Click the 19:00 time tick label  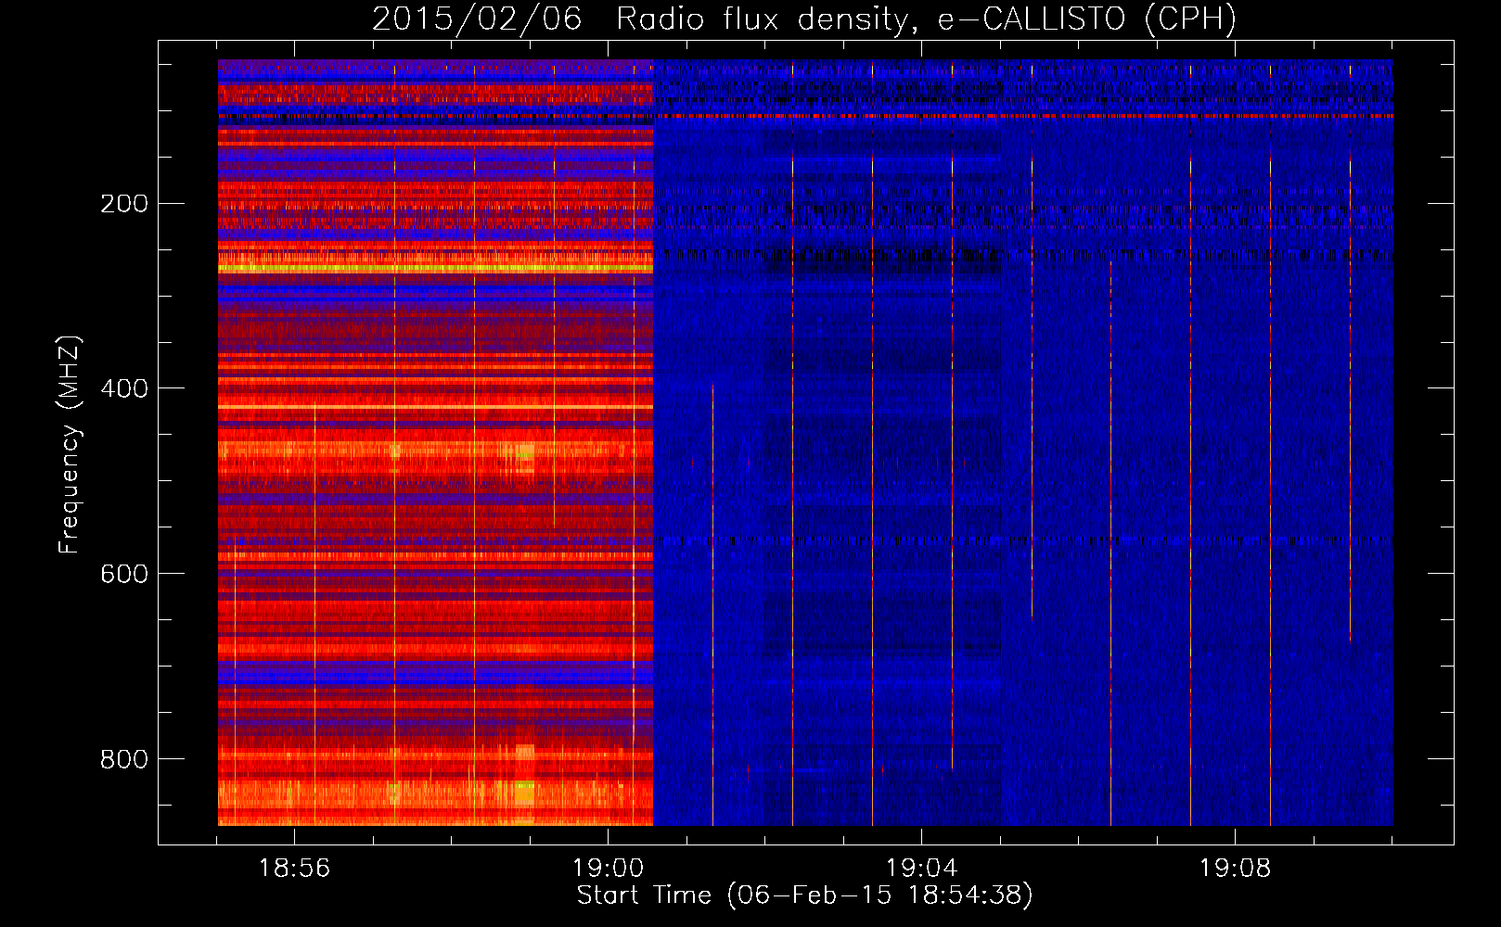point(608,869)
